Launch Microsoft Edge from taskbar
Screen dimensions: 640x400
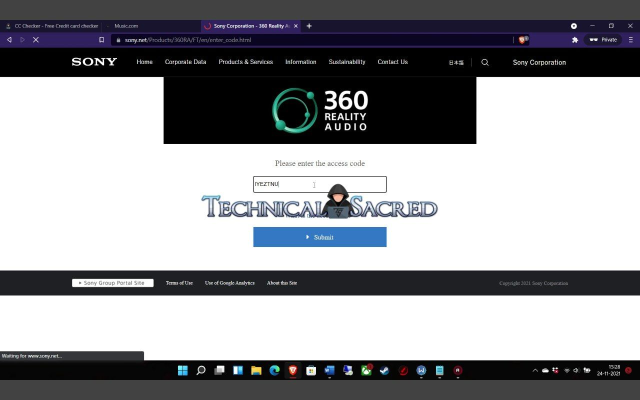[274, 370]
